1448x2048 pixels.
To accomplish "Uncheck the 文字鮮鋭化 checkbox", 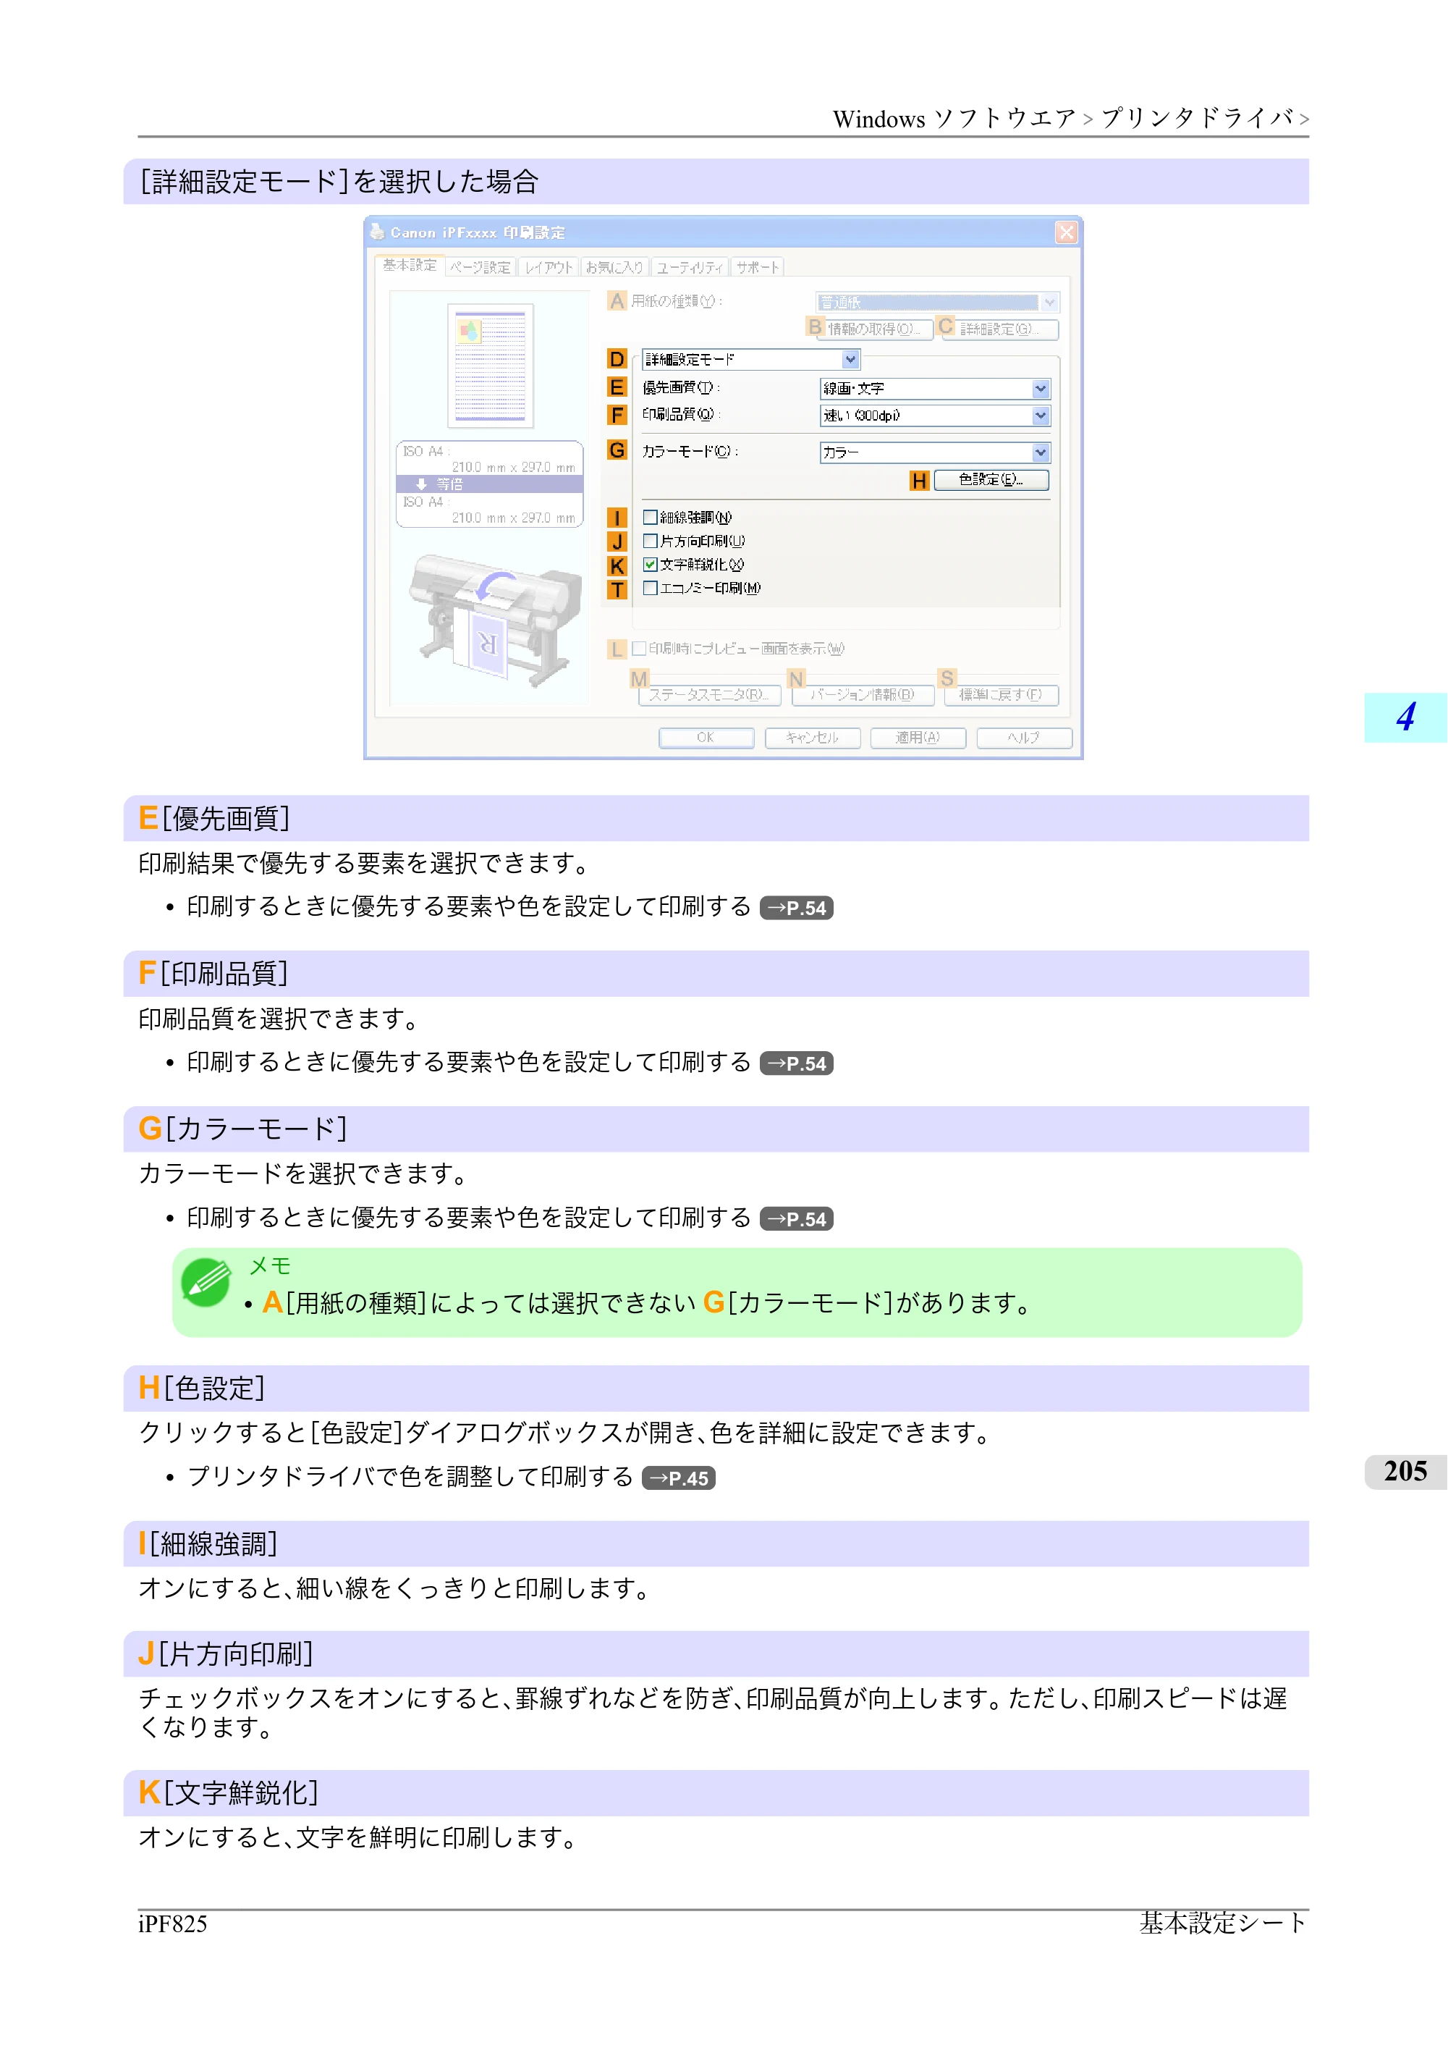I will (x=650, y=565).
